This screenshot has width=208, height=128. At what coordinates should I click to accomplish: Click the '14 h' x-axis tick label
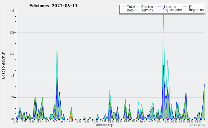coord(126,121)
